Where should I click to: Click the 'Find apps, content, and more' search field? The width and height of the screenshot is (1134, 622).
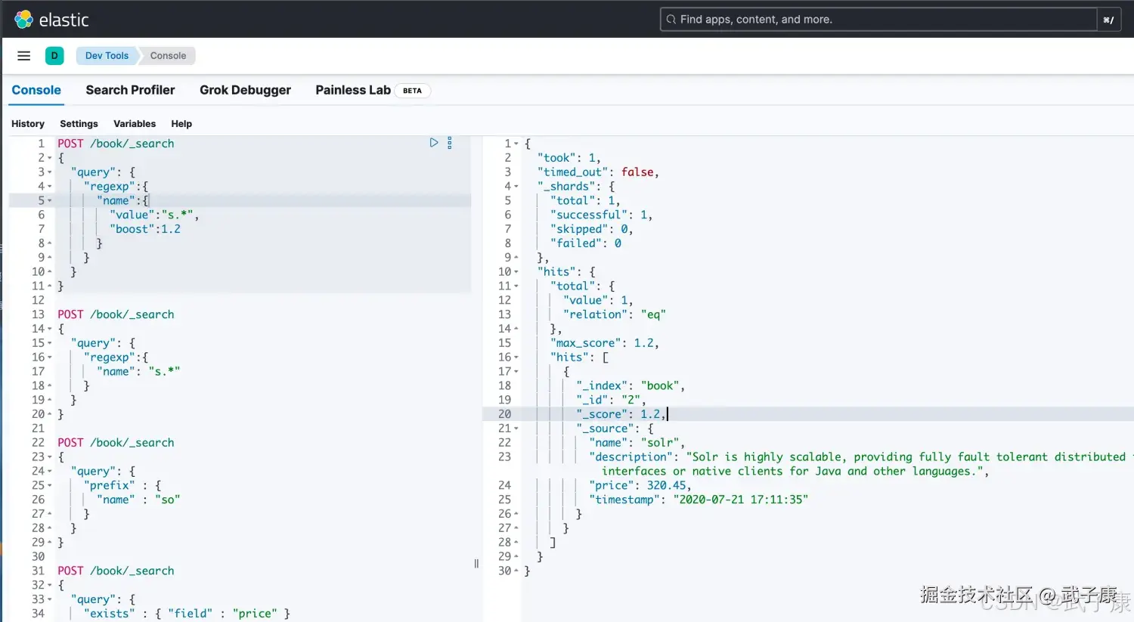[x=832, y=19]
